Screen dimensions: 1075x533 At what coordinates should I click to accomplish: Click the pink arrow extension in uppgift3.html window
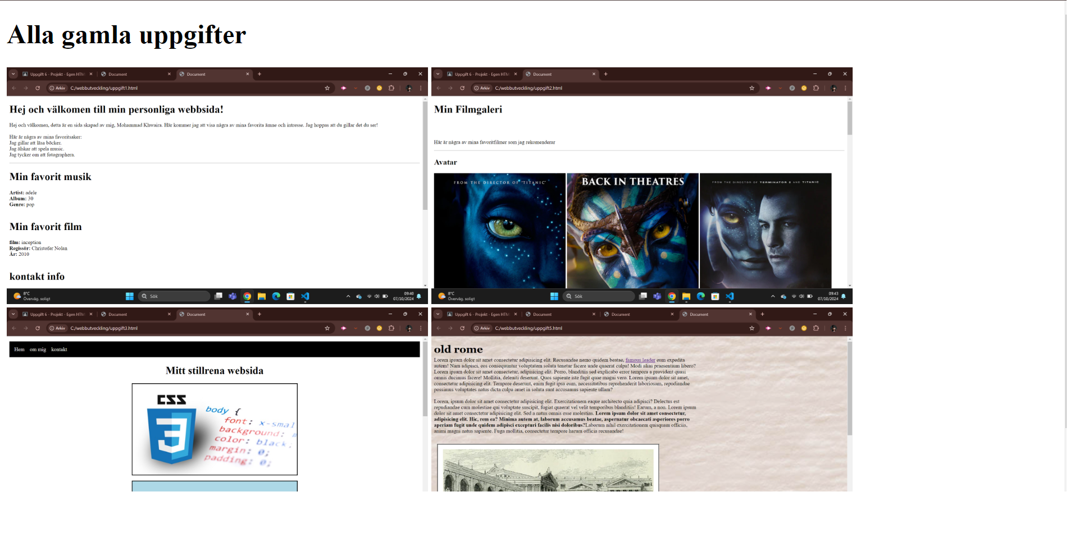pos(344,328)
